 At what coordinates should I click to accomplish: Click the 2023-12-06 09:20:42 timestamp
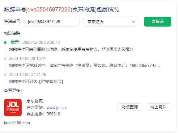coord(41,42)
